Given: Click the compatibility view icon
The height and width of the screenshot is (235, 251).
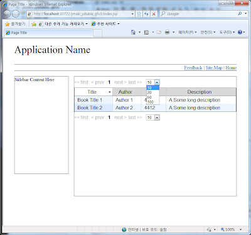Looking at the screenshot, I should click(139, 14).
